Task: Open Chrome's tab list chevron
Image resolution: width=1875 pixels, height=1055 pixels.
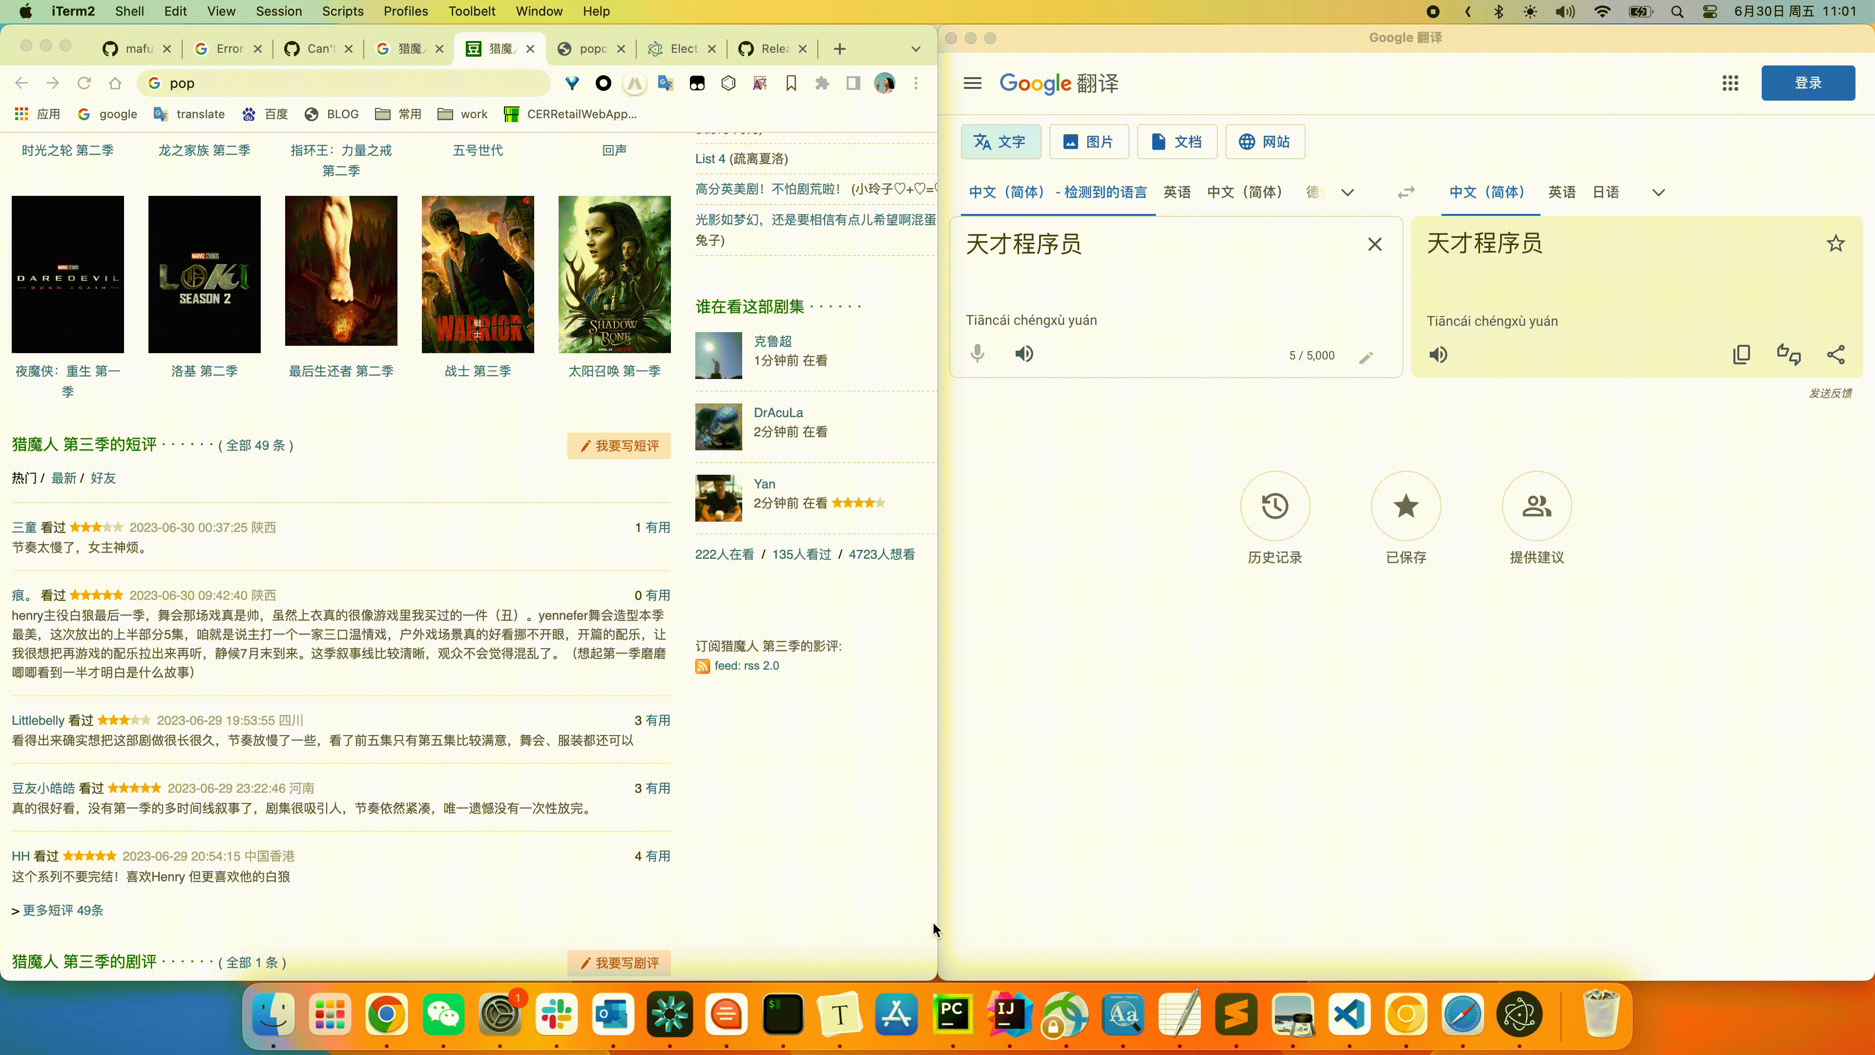Action: click(x=916, y=49)
